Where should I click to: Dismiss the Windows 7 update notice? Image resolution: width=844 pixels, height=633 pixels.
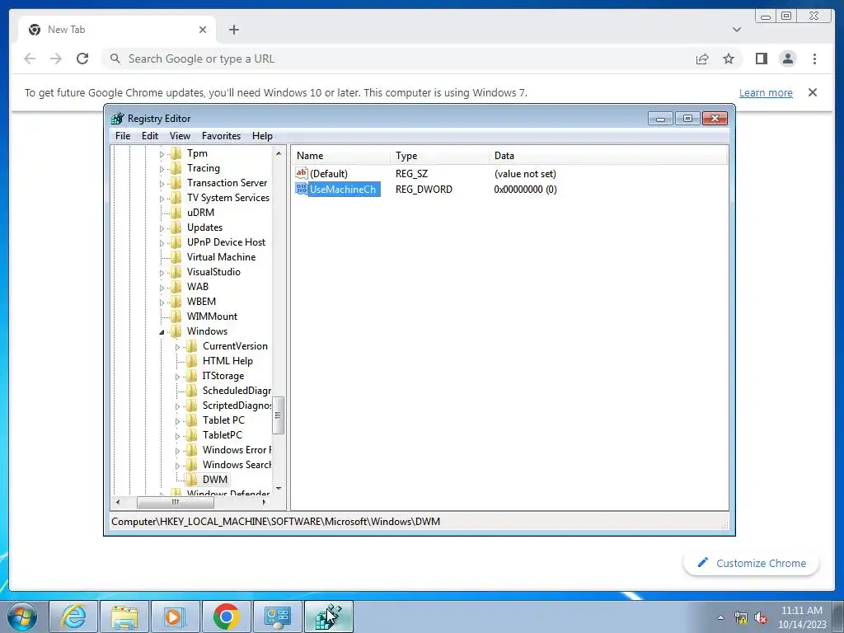coord(813,92)
